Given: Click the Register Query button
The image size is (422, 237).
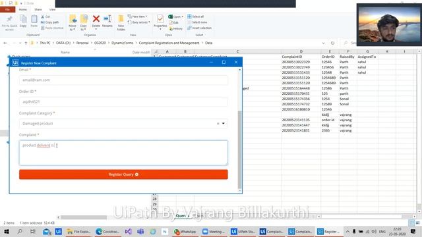Looking at the screenshot, I should [123, 174].
